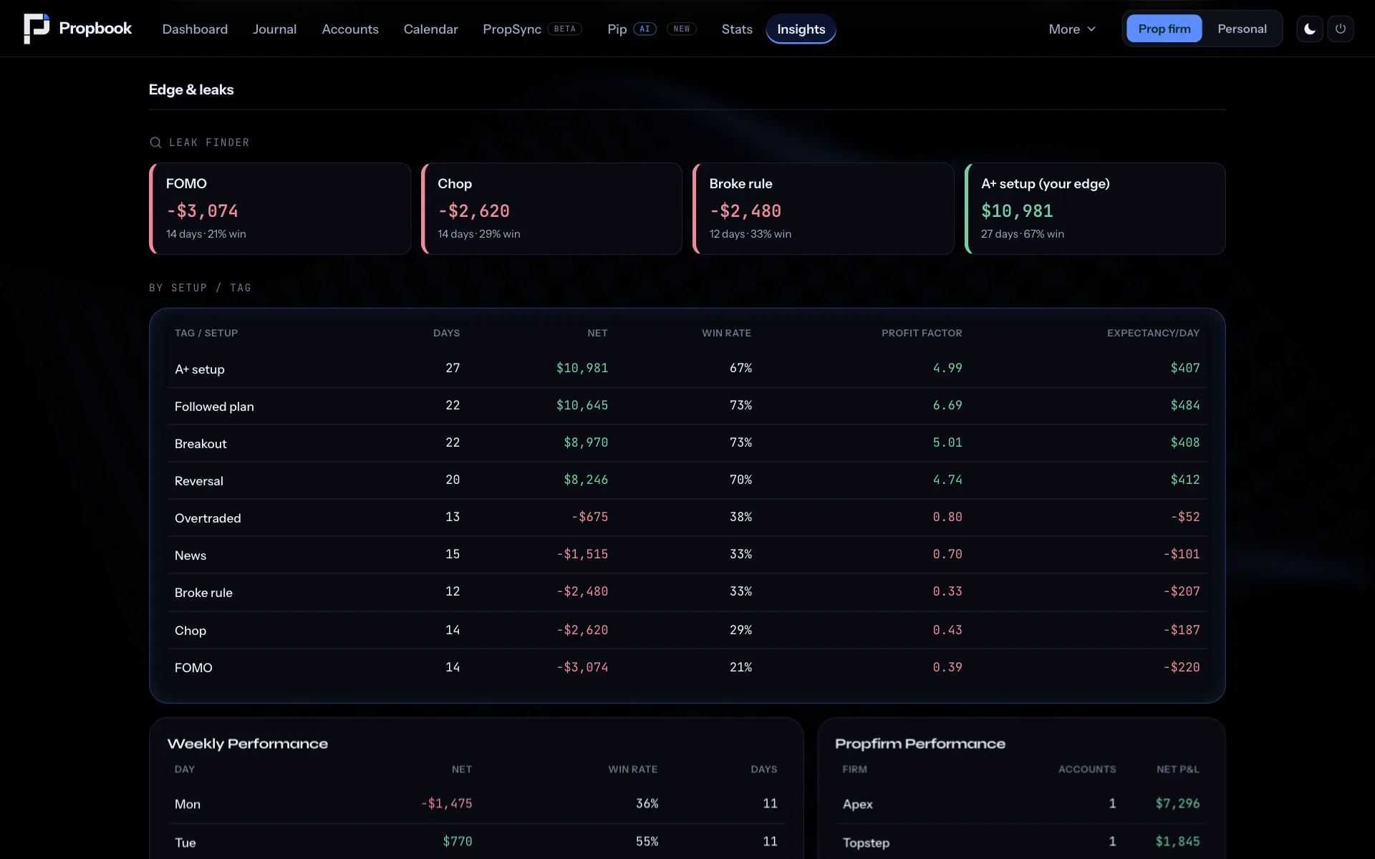The height and width of the screenshot is (859, 1375).
Task: Sort Propfirm table by ACCOUNTS header
Action: [1087, 770]
